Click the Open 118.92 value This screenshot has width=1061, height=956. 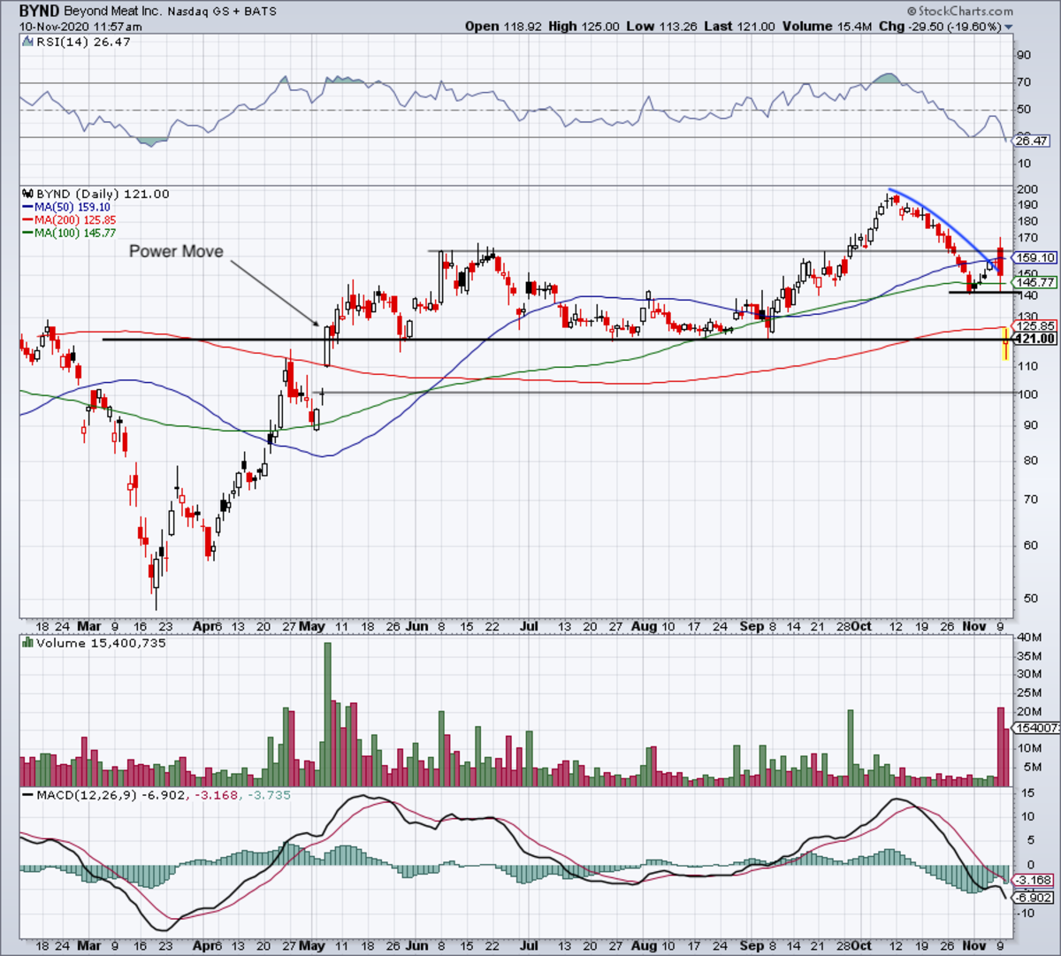503,27
